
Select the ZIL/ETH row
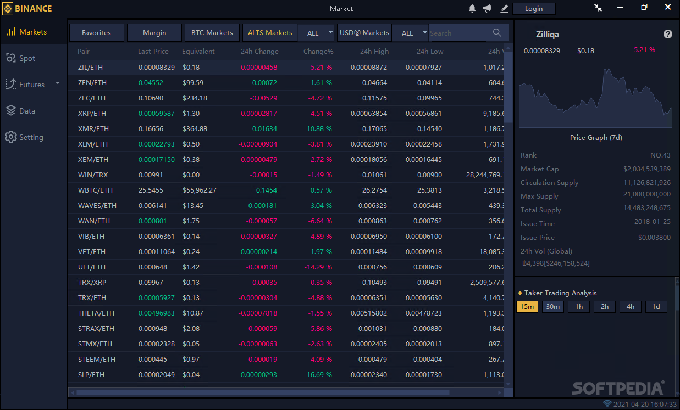pos(286,67)
